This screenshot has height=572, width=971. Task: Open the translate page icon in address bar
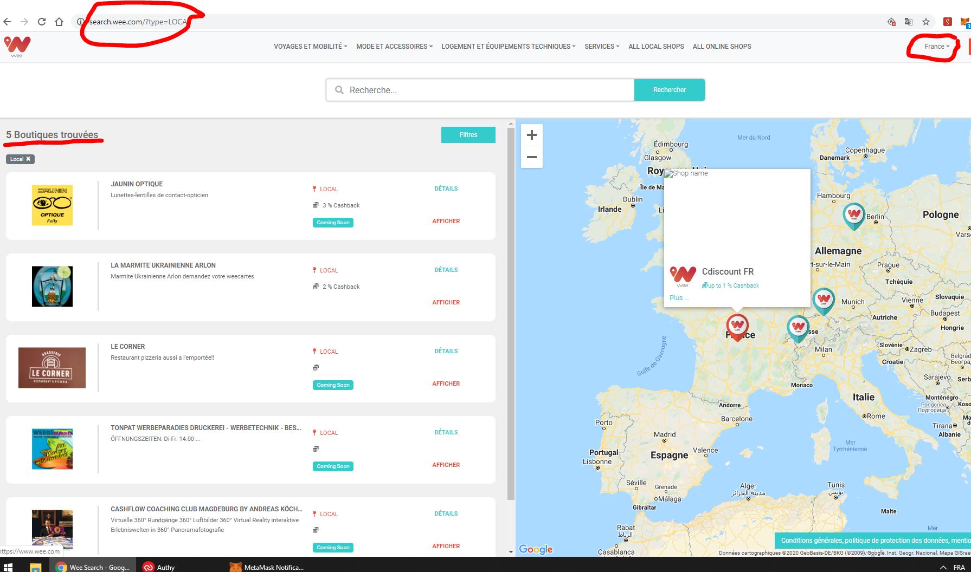(x=909, y=22)
